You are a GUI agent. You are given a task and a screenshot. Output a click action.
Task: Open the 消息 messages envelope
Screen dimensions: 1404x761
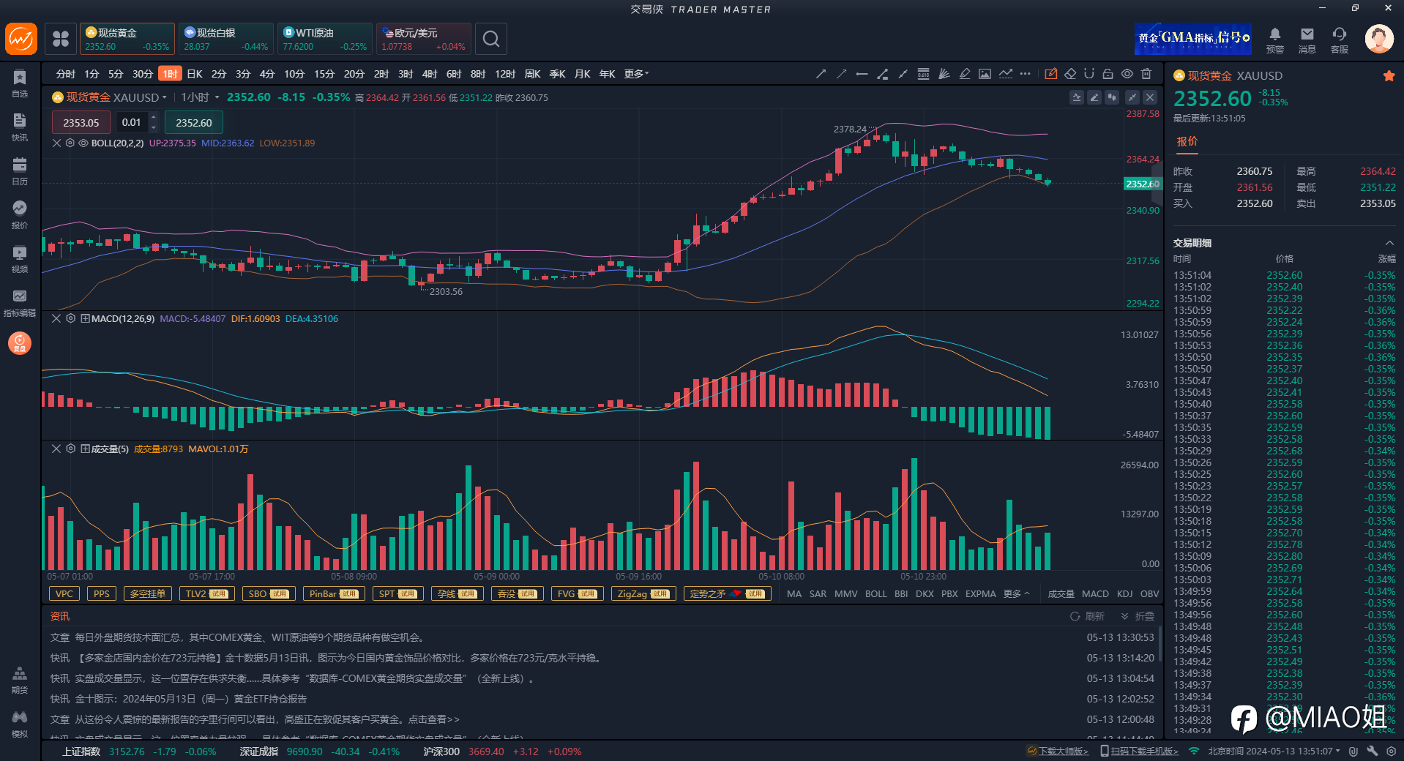[x=1307, y=40]
